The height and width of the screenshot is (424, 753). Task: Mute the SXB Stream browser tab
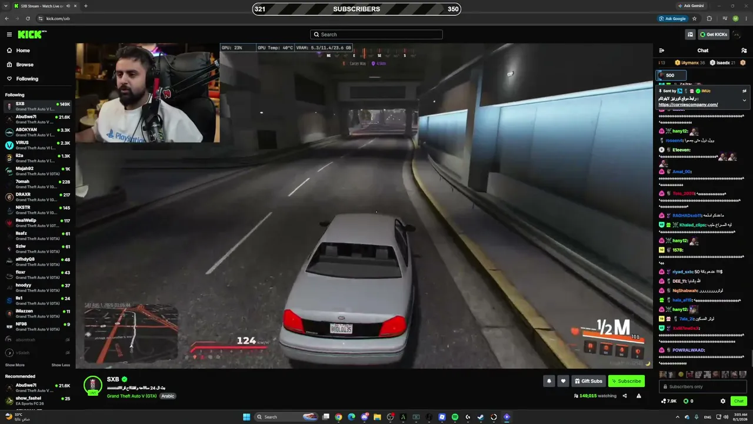pyautogui.click(x=68, y=6)
